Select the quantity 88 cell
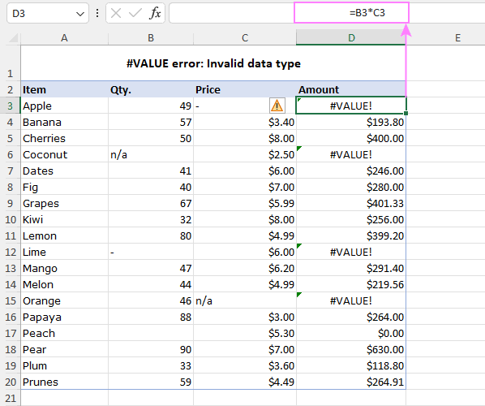The width and height of the screenshot is (485, 406). click(x=151, y=317)
